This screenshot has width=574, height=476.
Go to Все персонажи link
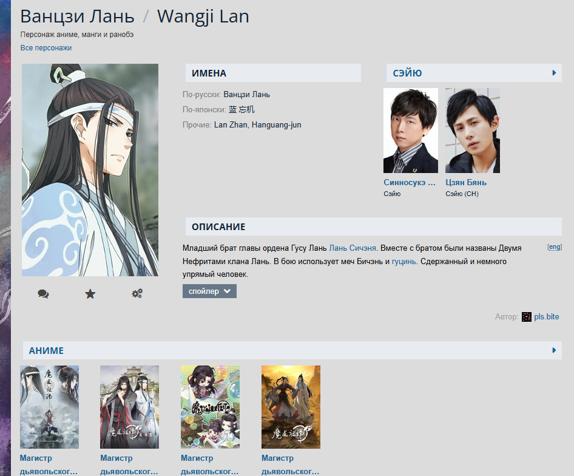[x=46, y=48]
